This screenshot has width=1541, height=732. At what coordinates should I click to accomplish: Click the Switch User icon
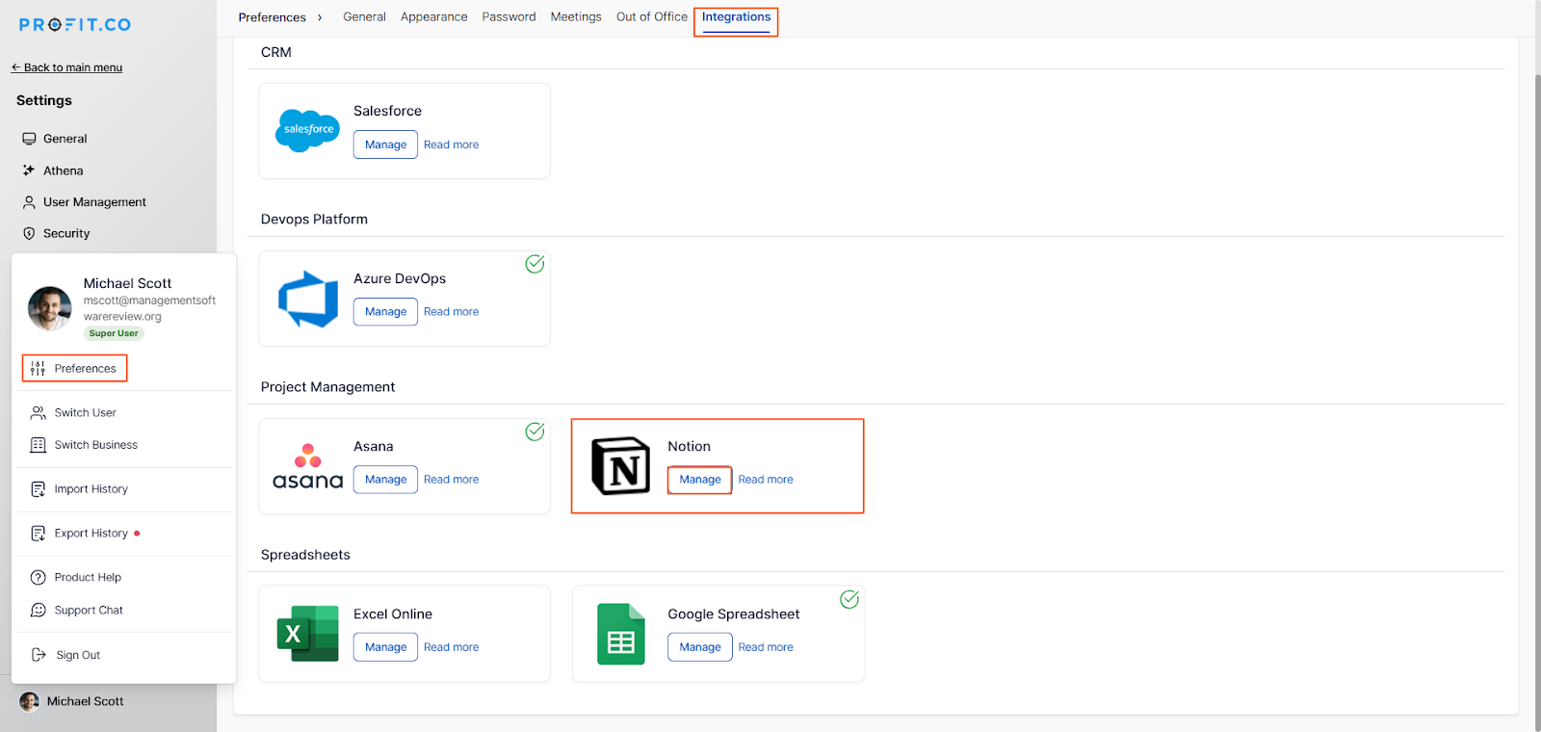(38, 412)
